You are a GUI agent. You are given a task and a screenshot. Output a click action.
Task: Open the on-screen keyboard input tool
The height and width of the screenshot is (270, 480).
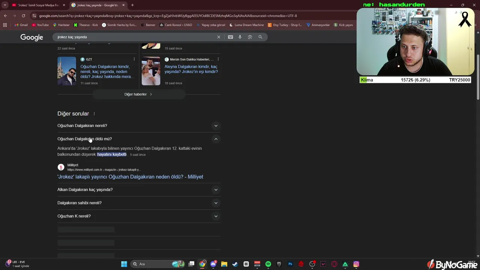coord(230,37)
